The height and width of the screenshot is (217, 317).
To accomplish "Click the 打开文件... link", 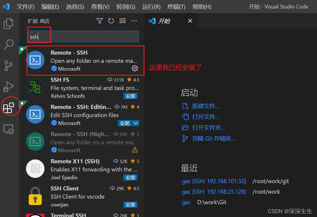I will [x=205, y=117].
